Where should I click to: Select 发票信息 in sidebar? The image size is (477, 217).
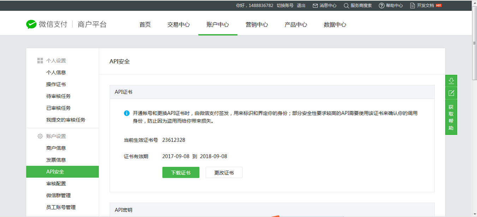[x=56, y=160]
